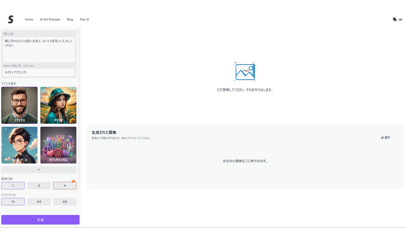
Task: Open the Flux AI link
Action: (x=84, y=20)
